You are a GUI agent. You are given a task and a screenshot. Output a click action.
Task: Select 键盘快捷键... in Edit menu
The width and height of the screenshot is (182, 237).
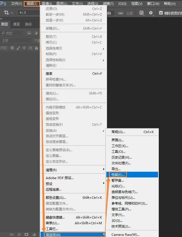pyautogui.click(x=73, y=217)
